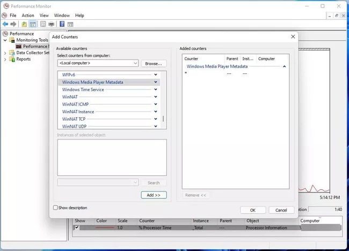Minimize the inner MDI window
The height and width of the screenshot is (251, 349).
pos(330,16)
